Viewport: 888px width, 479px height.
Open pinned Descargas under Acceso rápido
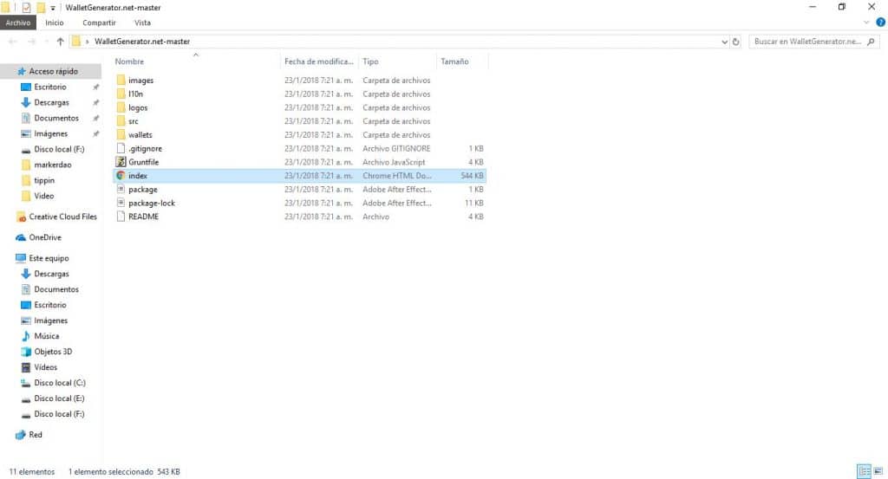[51, 102]
